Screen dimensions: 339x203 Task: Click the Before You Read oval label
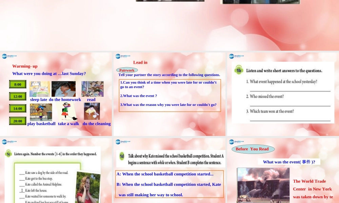[x=253, y=149]
